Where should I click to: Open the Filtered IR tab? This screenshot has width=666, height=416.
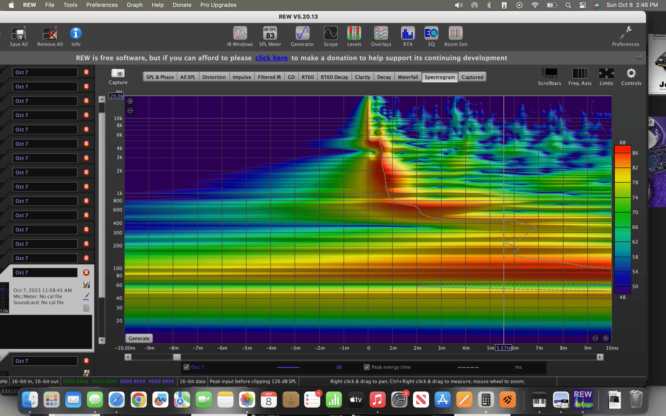269,77
